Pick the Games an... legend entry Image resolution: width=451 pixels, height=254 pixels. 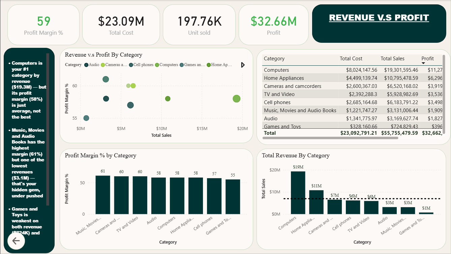[x=192, y=65]
